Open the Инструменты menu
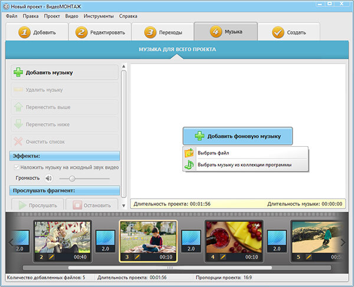Viewport: 354px width, 287px height. click(99, 16)
